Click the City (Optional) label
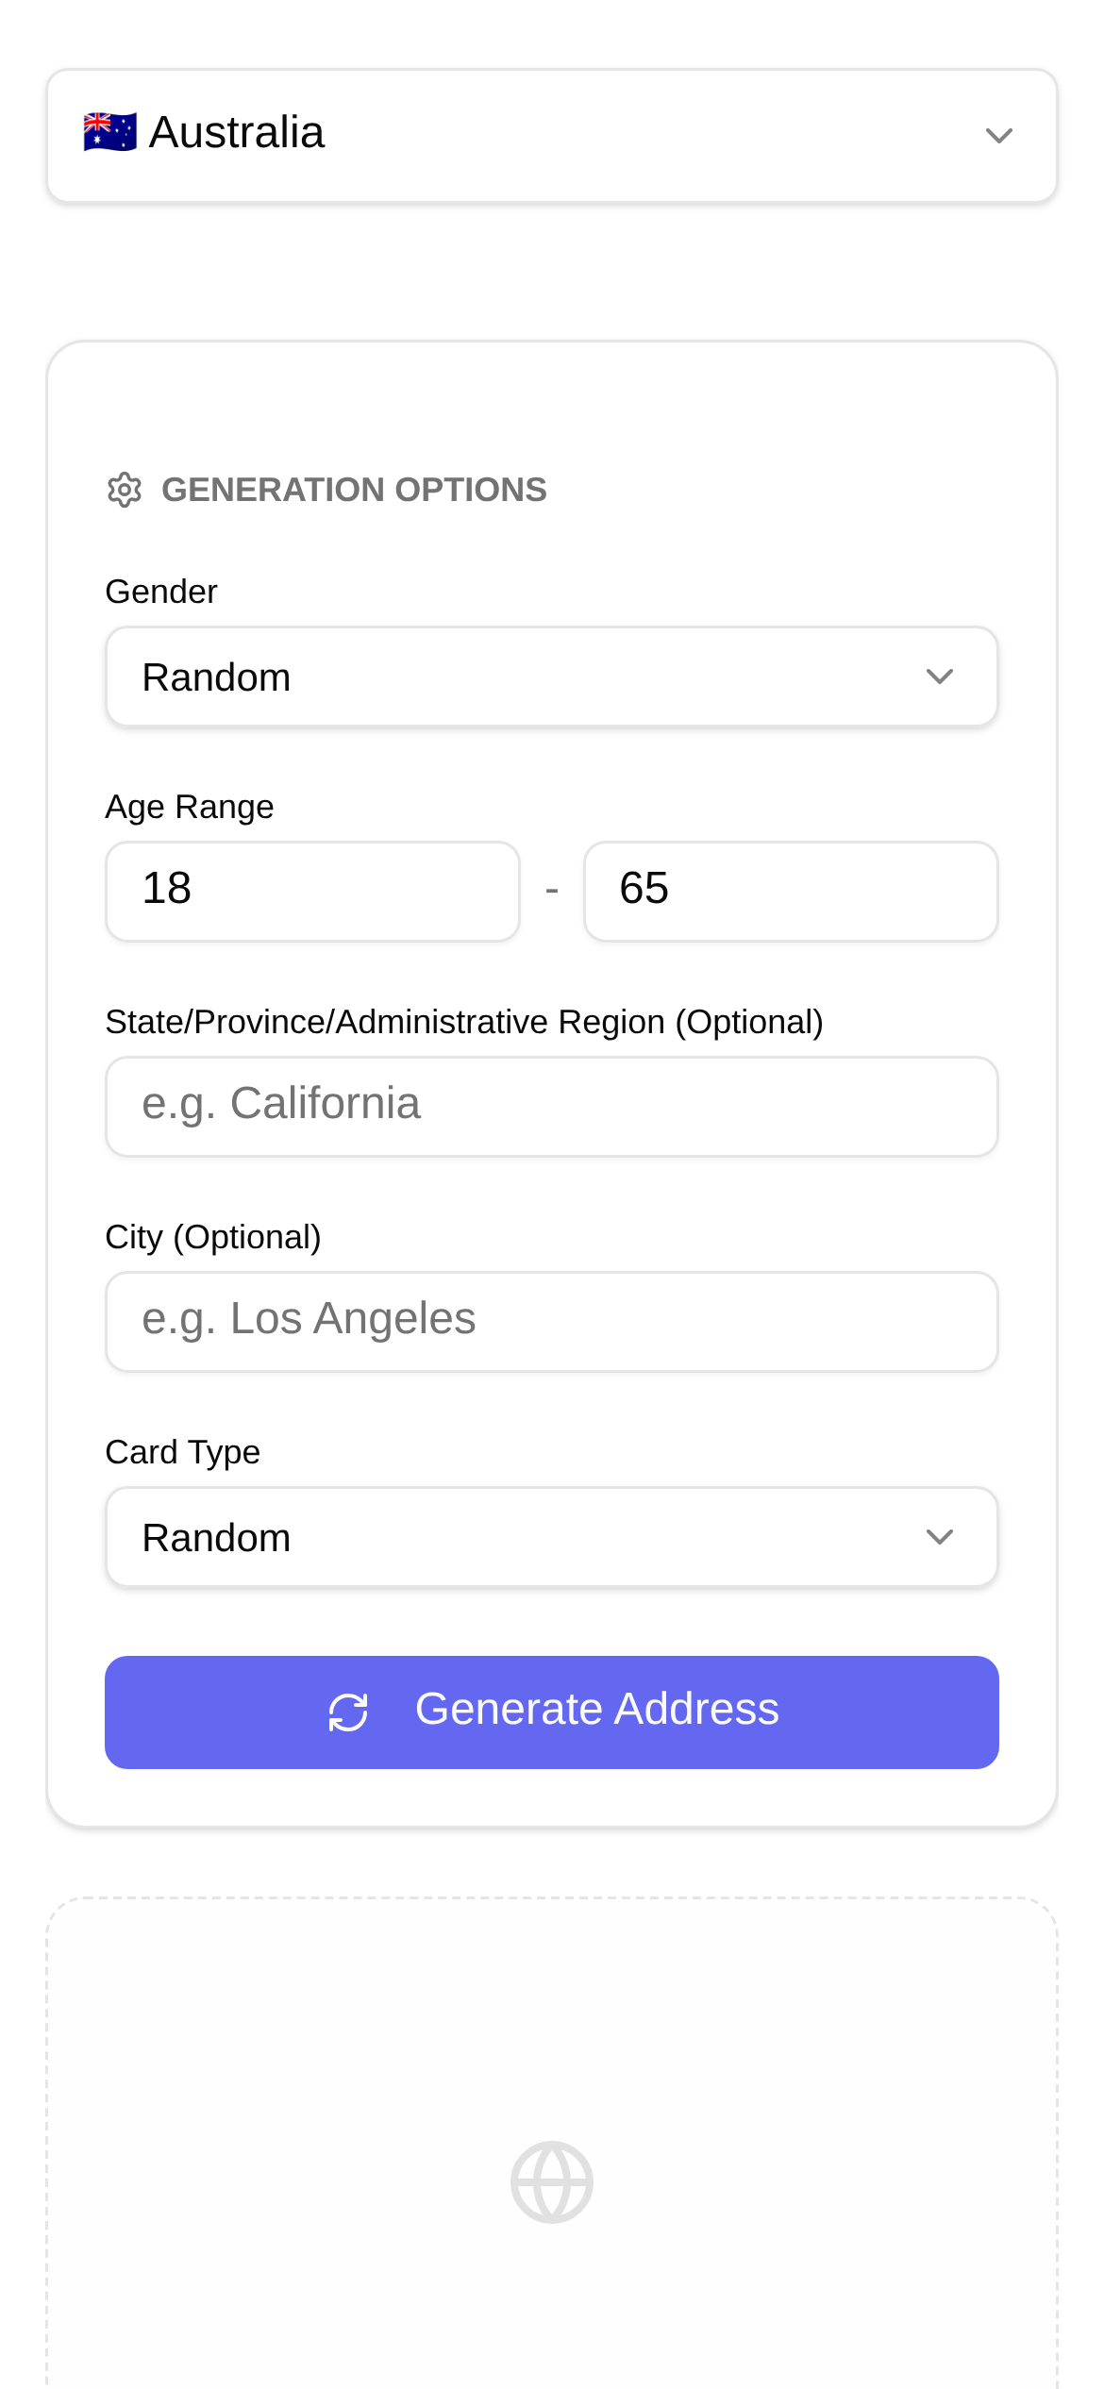This screenshot has width=1104, height=2389. click(213, 1237)
